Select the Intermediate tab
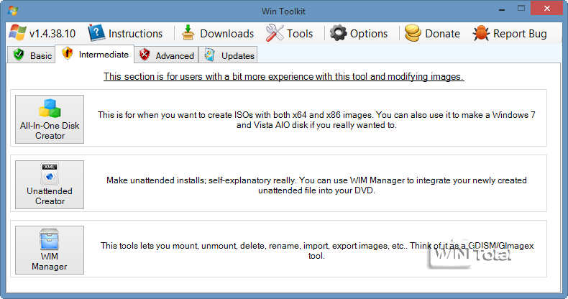 94,55
